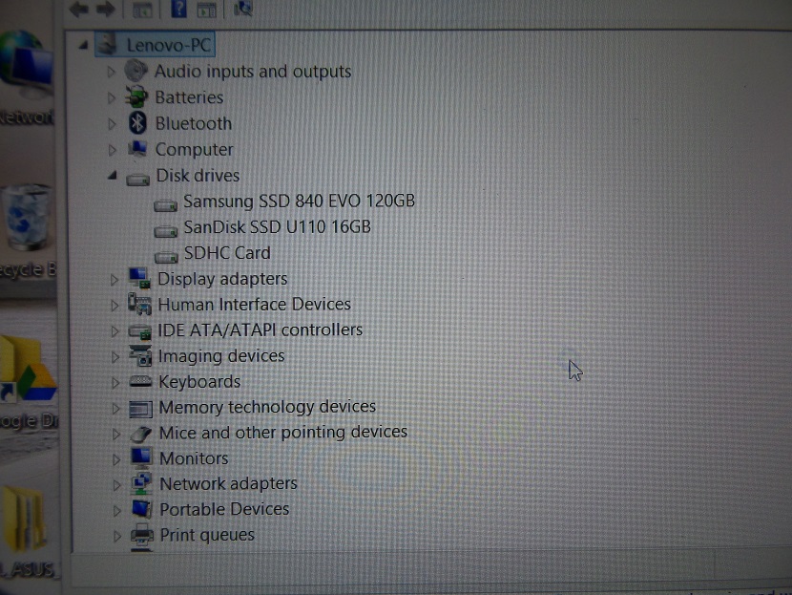Screen dimensions: 792x595
Task: Click the Human Interface Devices icon
Action: click(x=139, y=304)
